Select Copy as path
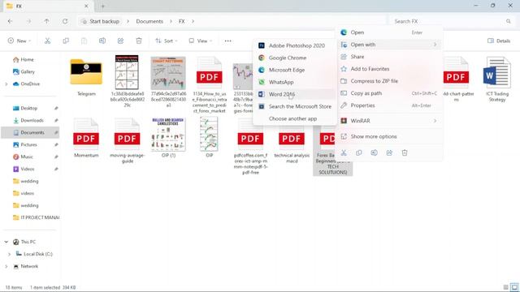520x292 pixels. pos(389,93)
